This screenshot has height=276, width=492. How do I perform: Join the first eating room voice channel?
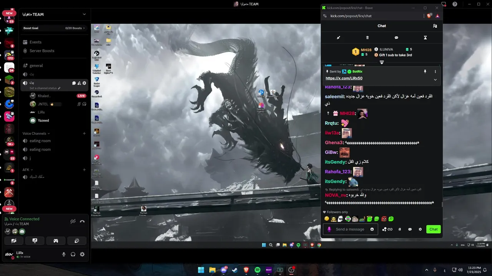click(x=54, y=141)
